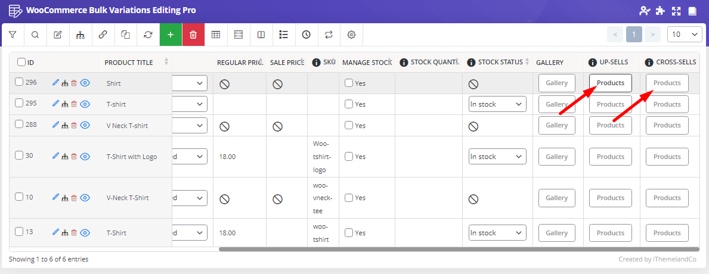Viewport: 709px width, 274px height.
Task: View product 288 with eye icon
Action: (x=85, y=125)
